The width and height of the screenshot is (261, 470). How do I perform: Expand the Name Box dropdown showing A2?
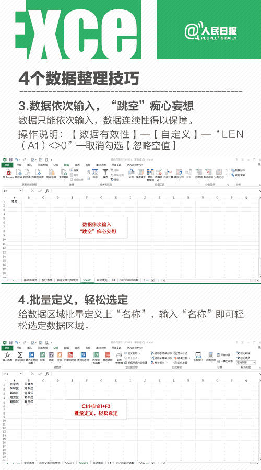[x=21, y=191]
